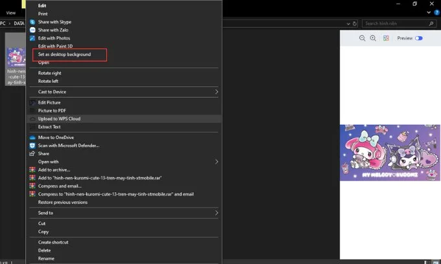Image resolution: width=441 pixels, height=264 pixels.
Task: Choose Create shortcut
Action: [x=53, y=243]
